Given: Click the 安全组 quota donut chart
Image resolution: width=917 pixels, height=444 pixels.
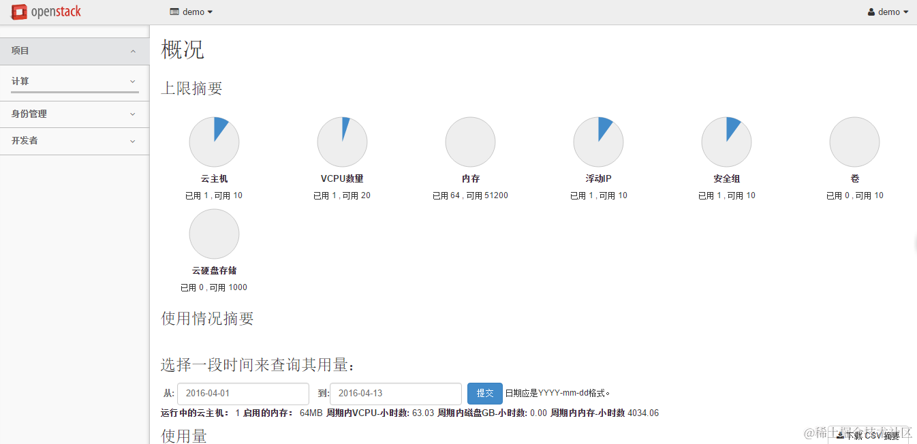Looking at the screenshot, I should point(726,142).
